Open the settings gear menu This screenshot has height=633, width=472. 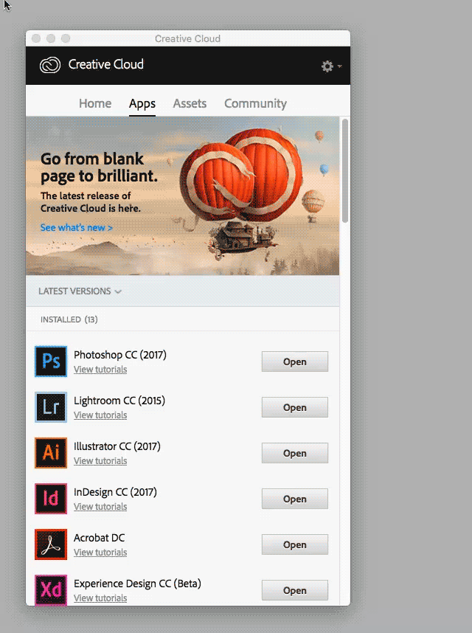(331, 66)
